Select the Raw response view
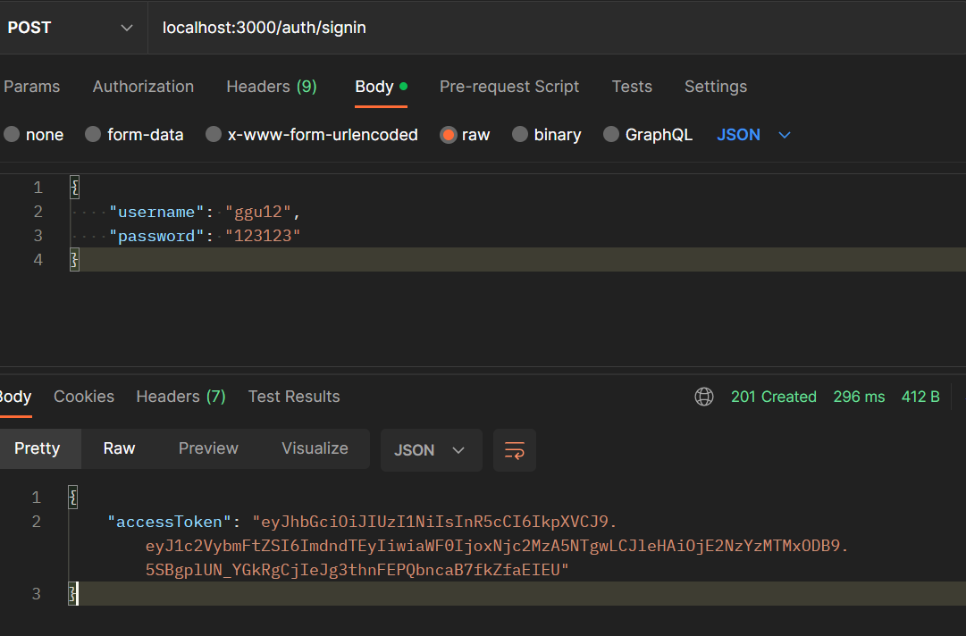 pyautogui.click(x=119, y=448)
